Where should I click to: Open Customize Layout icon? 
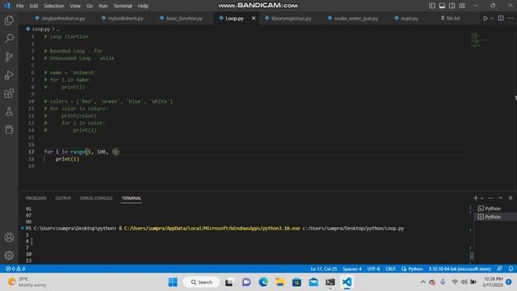tap(462, 6)
